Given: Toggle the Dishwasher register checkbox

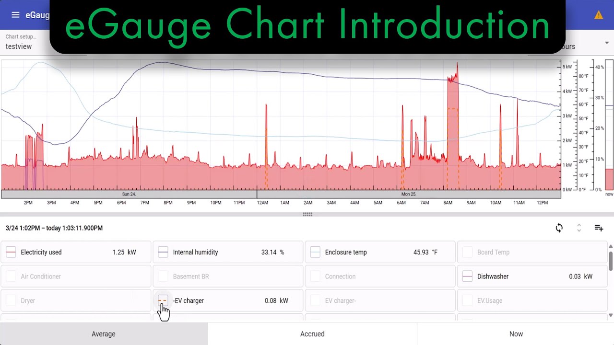Looking at the screenshot, I should coord(467,276).
